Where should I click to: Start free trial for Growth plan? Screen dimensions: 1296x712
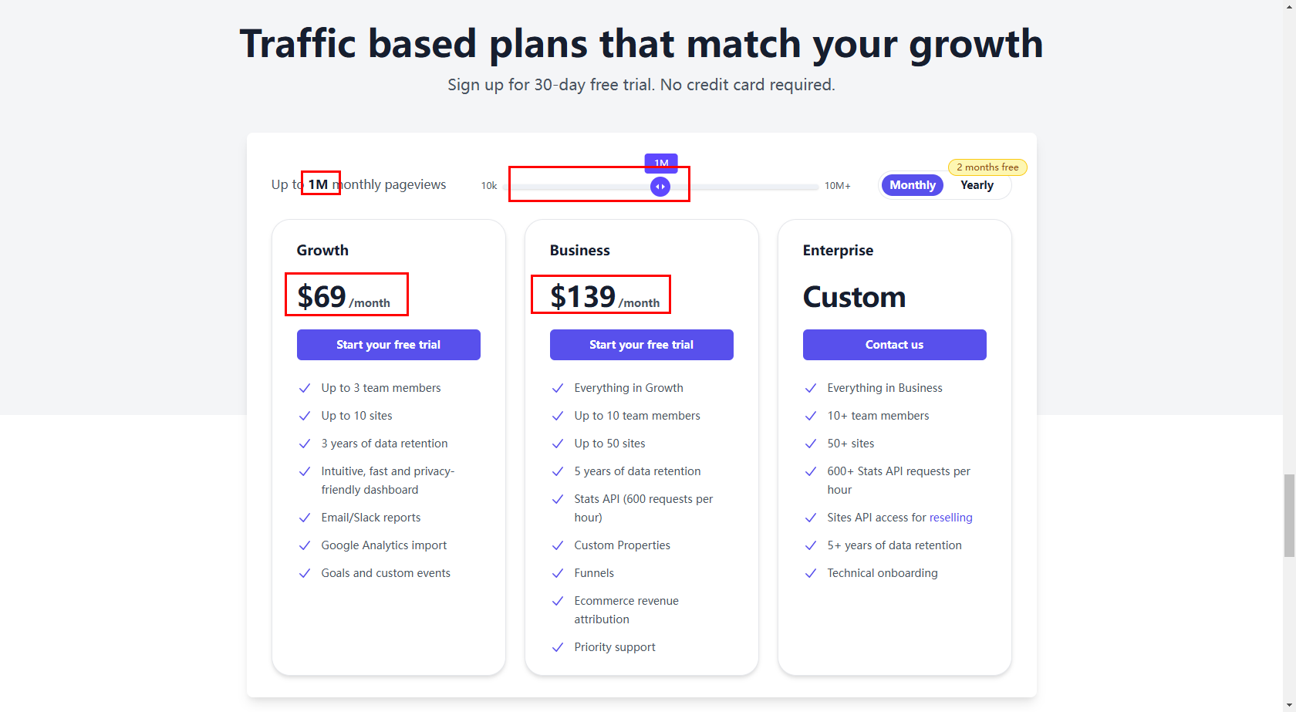pos(388,345)
